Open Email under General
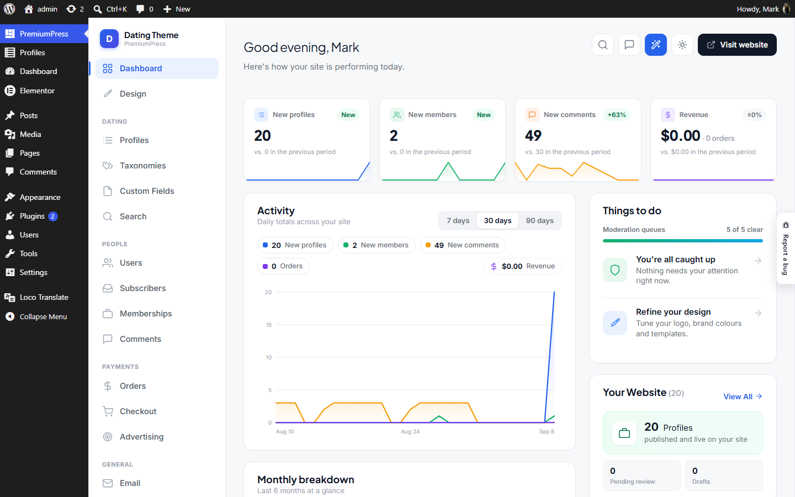The image size is (795, 497). pos(157,483)
